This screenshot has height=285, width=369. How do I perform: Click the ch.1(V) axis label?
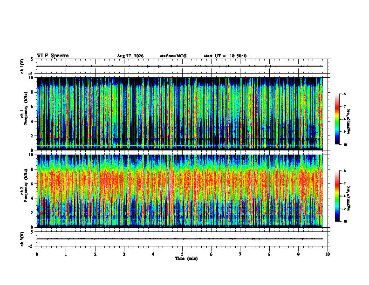pyautogui.click(x=22, y=66)
